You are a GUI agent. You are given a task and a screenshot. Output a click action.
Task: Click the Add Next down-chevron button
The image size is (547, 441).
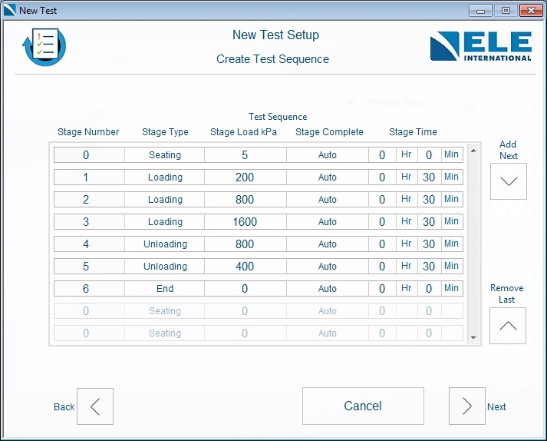[x=508, y=181]
